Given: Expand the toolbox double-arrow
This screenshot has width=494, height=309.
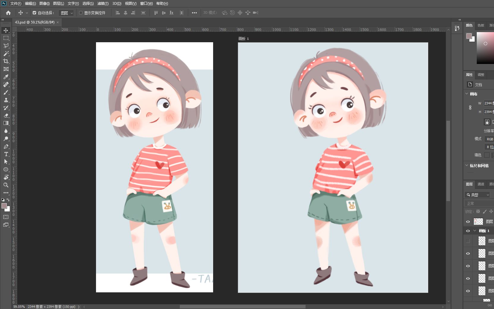Looking at the screenshot, I should coord(3,20).
